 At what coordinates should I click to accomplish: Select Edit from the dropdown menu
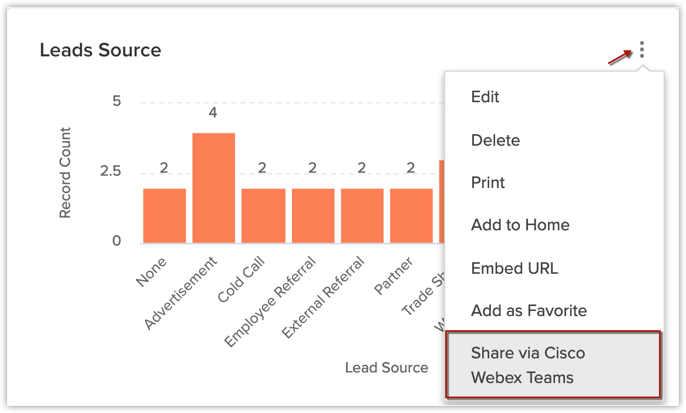(485, 97)
